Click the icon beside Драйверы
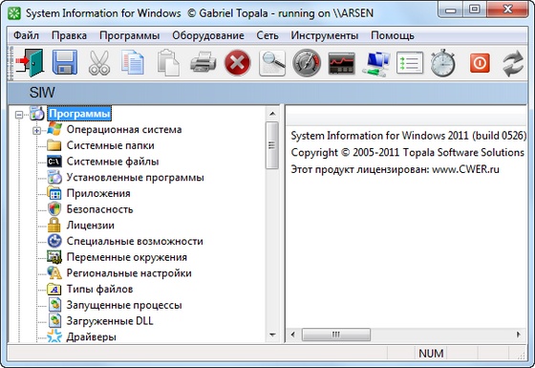Screen dimensions: 535x368 point(54,336)
